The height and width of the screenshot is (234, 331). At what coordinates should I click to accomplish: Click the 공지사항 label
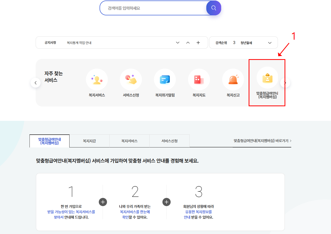(x=50, y=42)
